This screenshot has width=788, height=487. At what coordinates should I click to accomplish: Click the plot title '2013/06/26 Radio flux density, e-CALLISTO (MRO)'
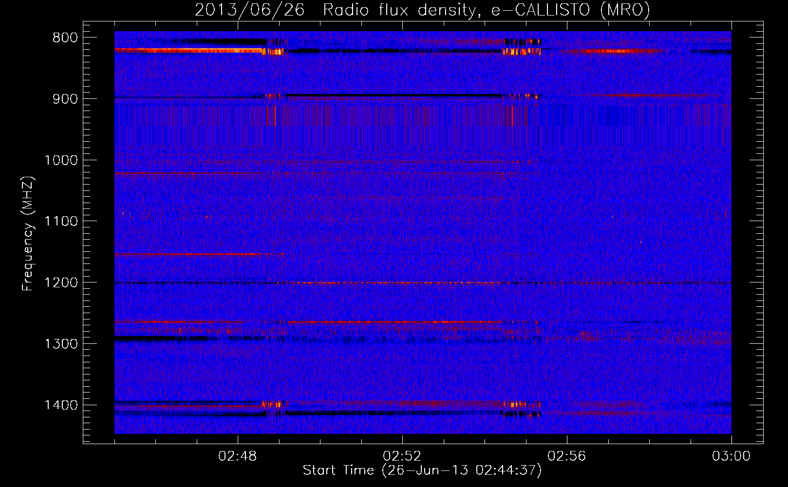pyautogui.click(x=422, y=10)
